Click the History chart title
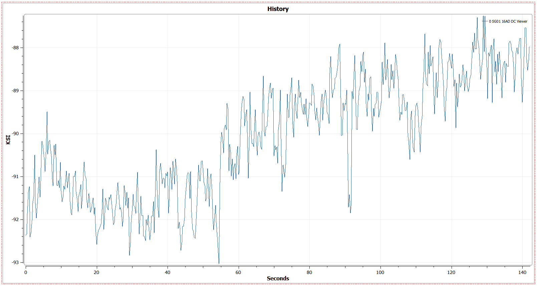This screenshot has height=286, width=537. click(278, 9)
